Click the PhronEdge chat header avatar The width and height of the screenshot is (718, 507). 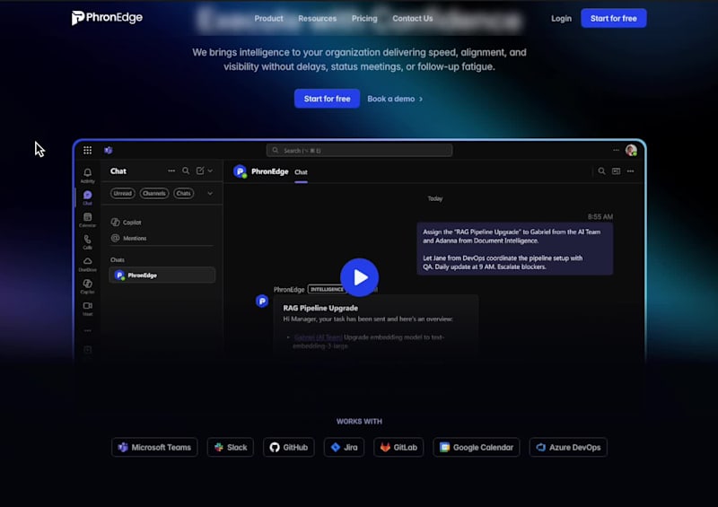[x=240, y=171]
